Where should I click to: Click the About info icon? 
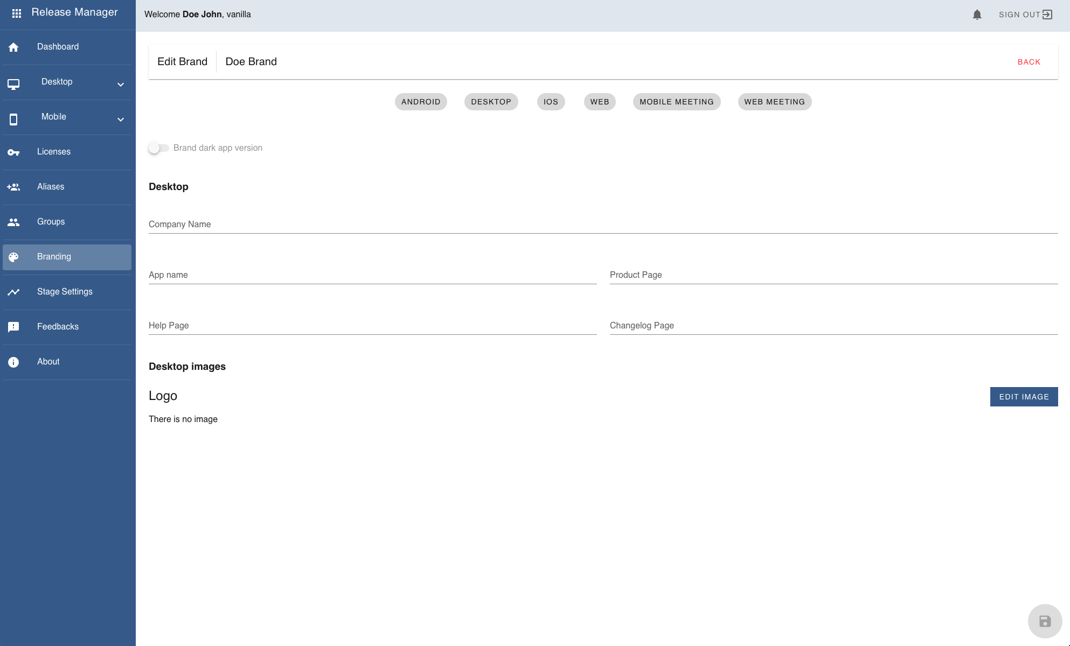point(13,362)
